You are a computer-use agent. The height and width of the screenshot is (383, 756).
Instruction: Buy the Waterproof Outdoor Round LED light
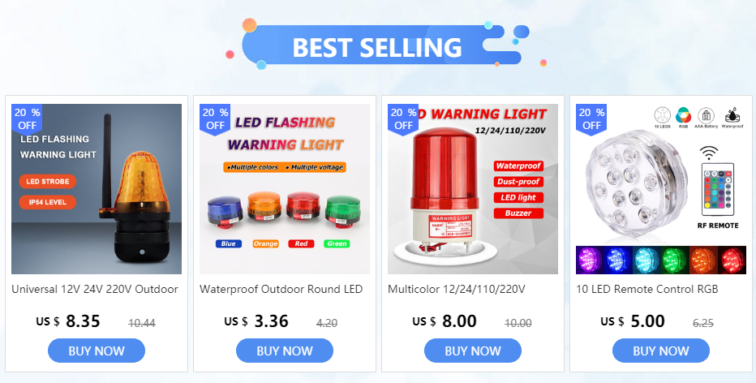coord(285,351)
